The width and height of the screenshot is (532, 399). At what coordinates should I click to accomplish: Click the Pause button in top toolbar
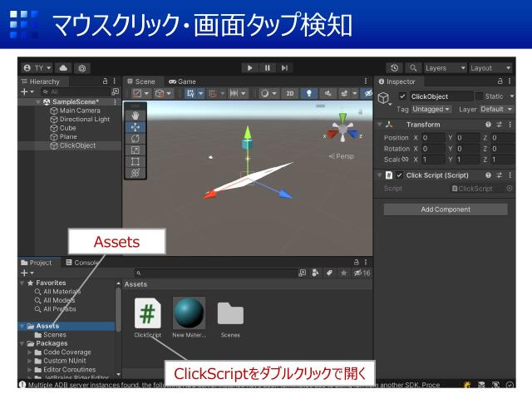click(267, 67)
